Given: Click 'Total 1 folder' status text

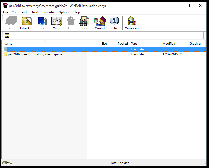Looking at the screenshot, I should click(x=119, y=163).
